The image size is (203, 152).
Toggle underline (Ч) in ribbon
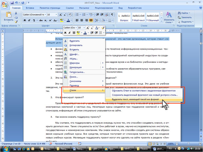34,20
